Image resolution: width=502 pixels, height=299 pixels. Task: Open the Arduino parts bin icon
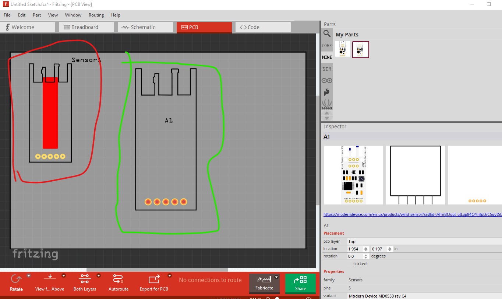click(x=327, y=81)
